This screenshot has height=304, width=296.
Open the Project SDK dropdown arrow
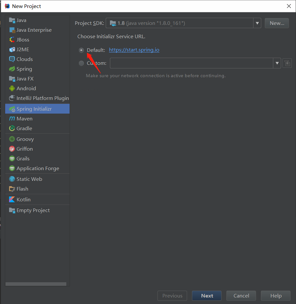click(x=257, y=23)
